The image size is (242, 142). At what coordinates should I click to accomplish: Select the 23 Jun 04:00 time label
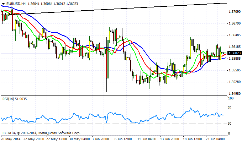coord(215,139)
